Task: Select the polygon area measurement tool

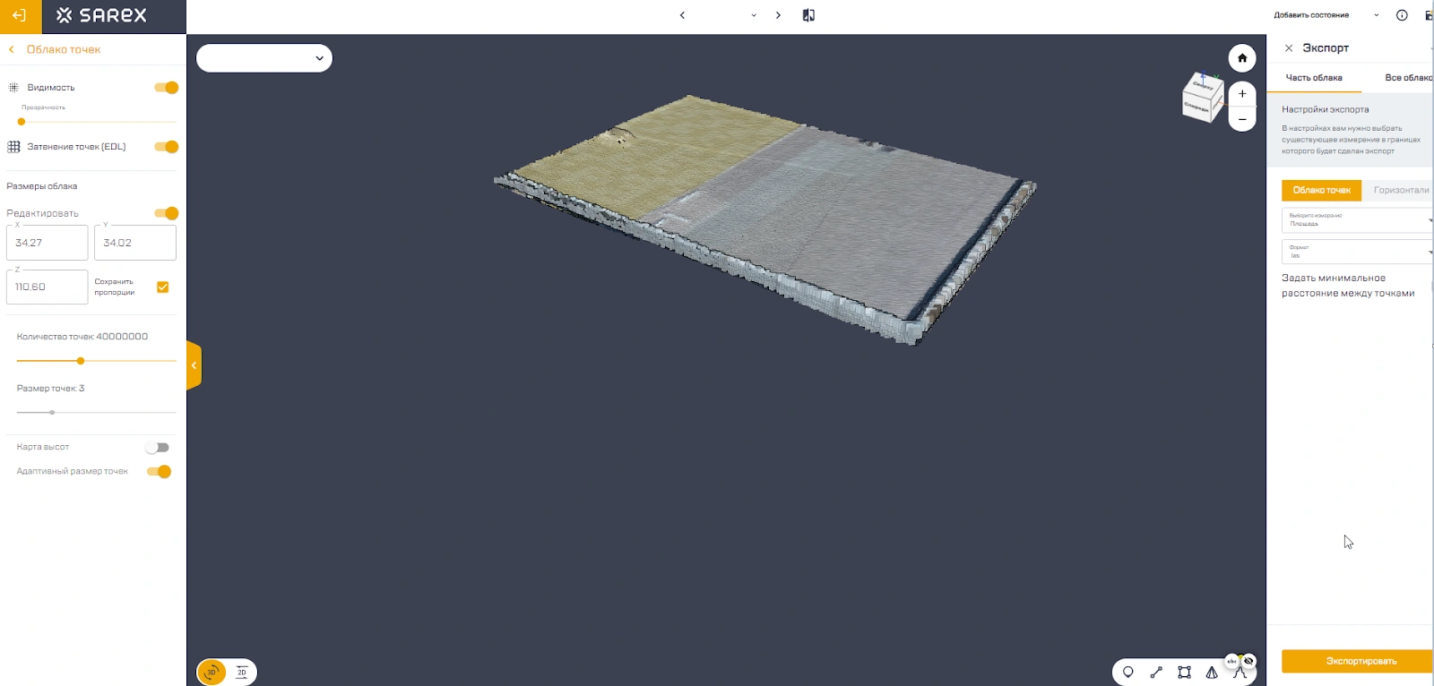Action: pyautogui.click(x=1184, y=673)
